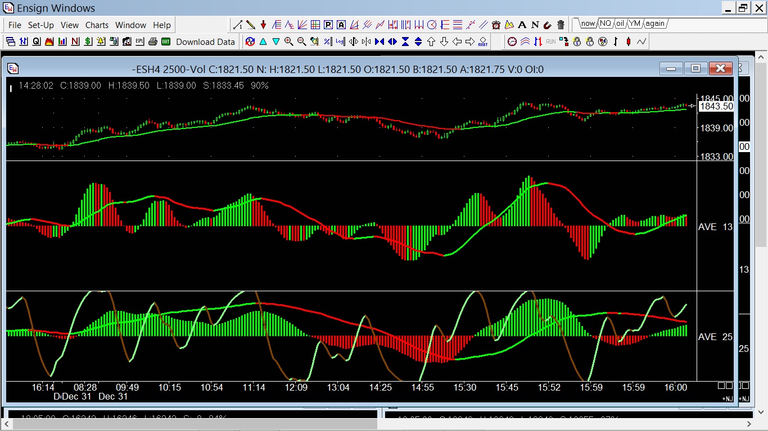
Task: Click the 1843.50 price marker on scale
Action: pyautogui.click(x=716, y=107)
